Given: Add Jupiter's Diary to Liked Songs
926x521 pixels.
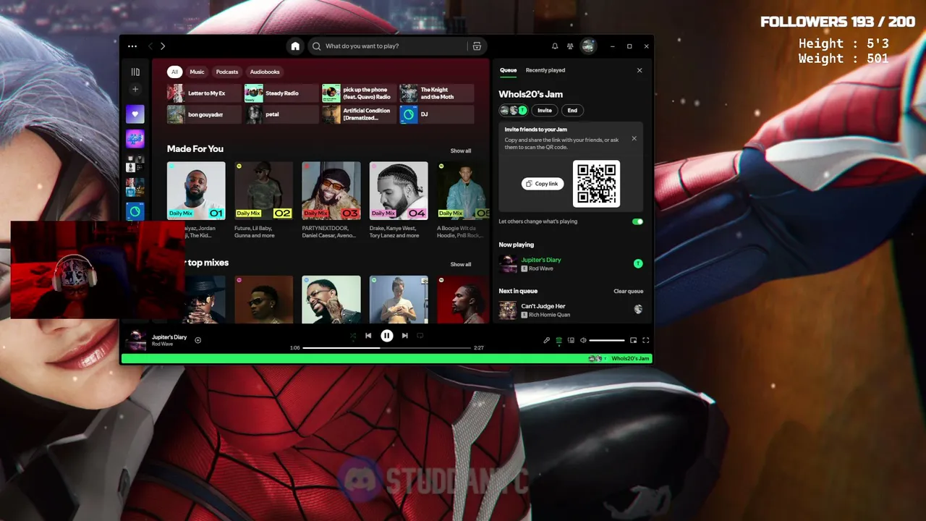Looking at the screenshot, I should point(197,340).
